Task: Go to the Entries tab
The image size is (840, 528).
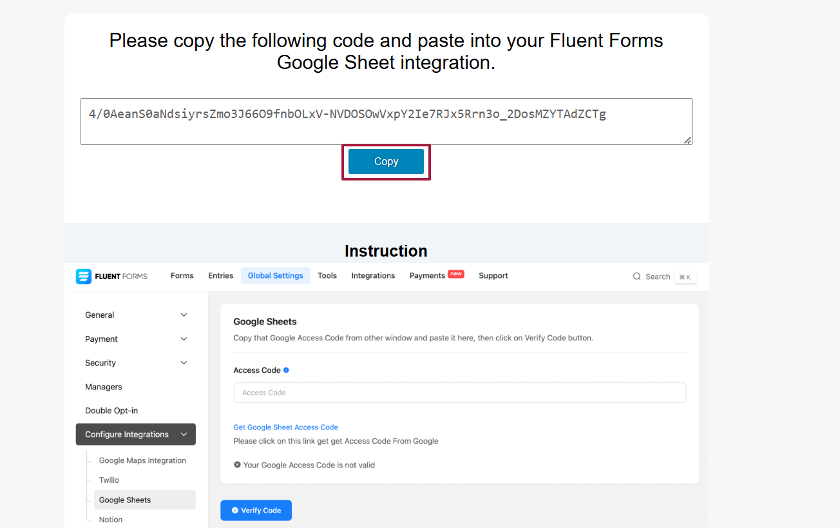Action: 220,276
